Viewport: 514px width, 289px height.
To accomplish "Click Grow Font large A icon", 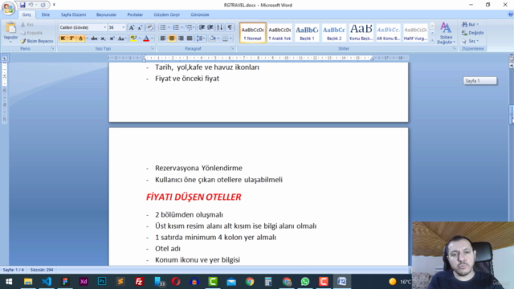I will (x=132, y=27).
